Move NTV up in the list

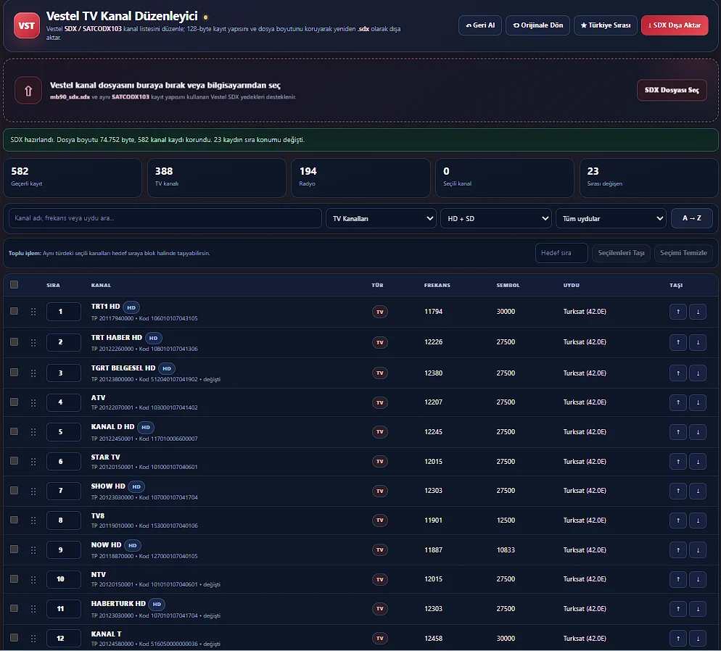(677, 579)
